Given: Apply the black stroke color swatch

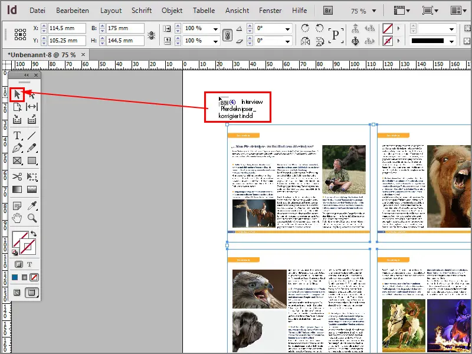Looking at the screenshot, I should click(x=428, y=41).
